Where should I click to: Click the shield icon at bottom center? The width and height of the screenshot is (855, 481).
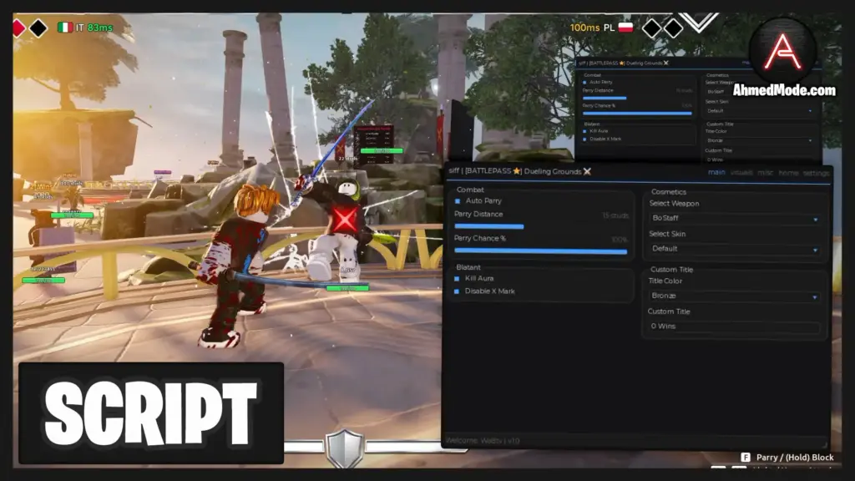click(344, 448)
